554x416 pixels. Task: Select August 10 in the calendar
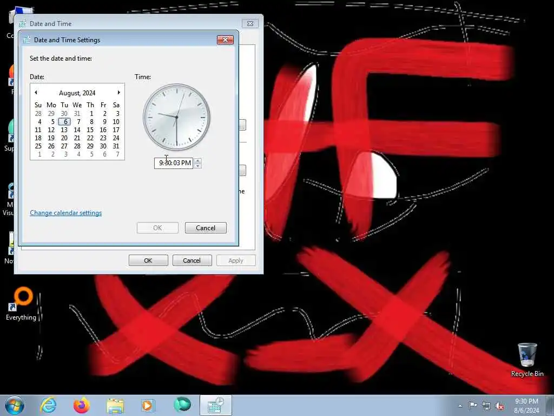point(116,122)
